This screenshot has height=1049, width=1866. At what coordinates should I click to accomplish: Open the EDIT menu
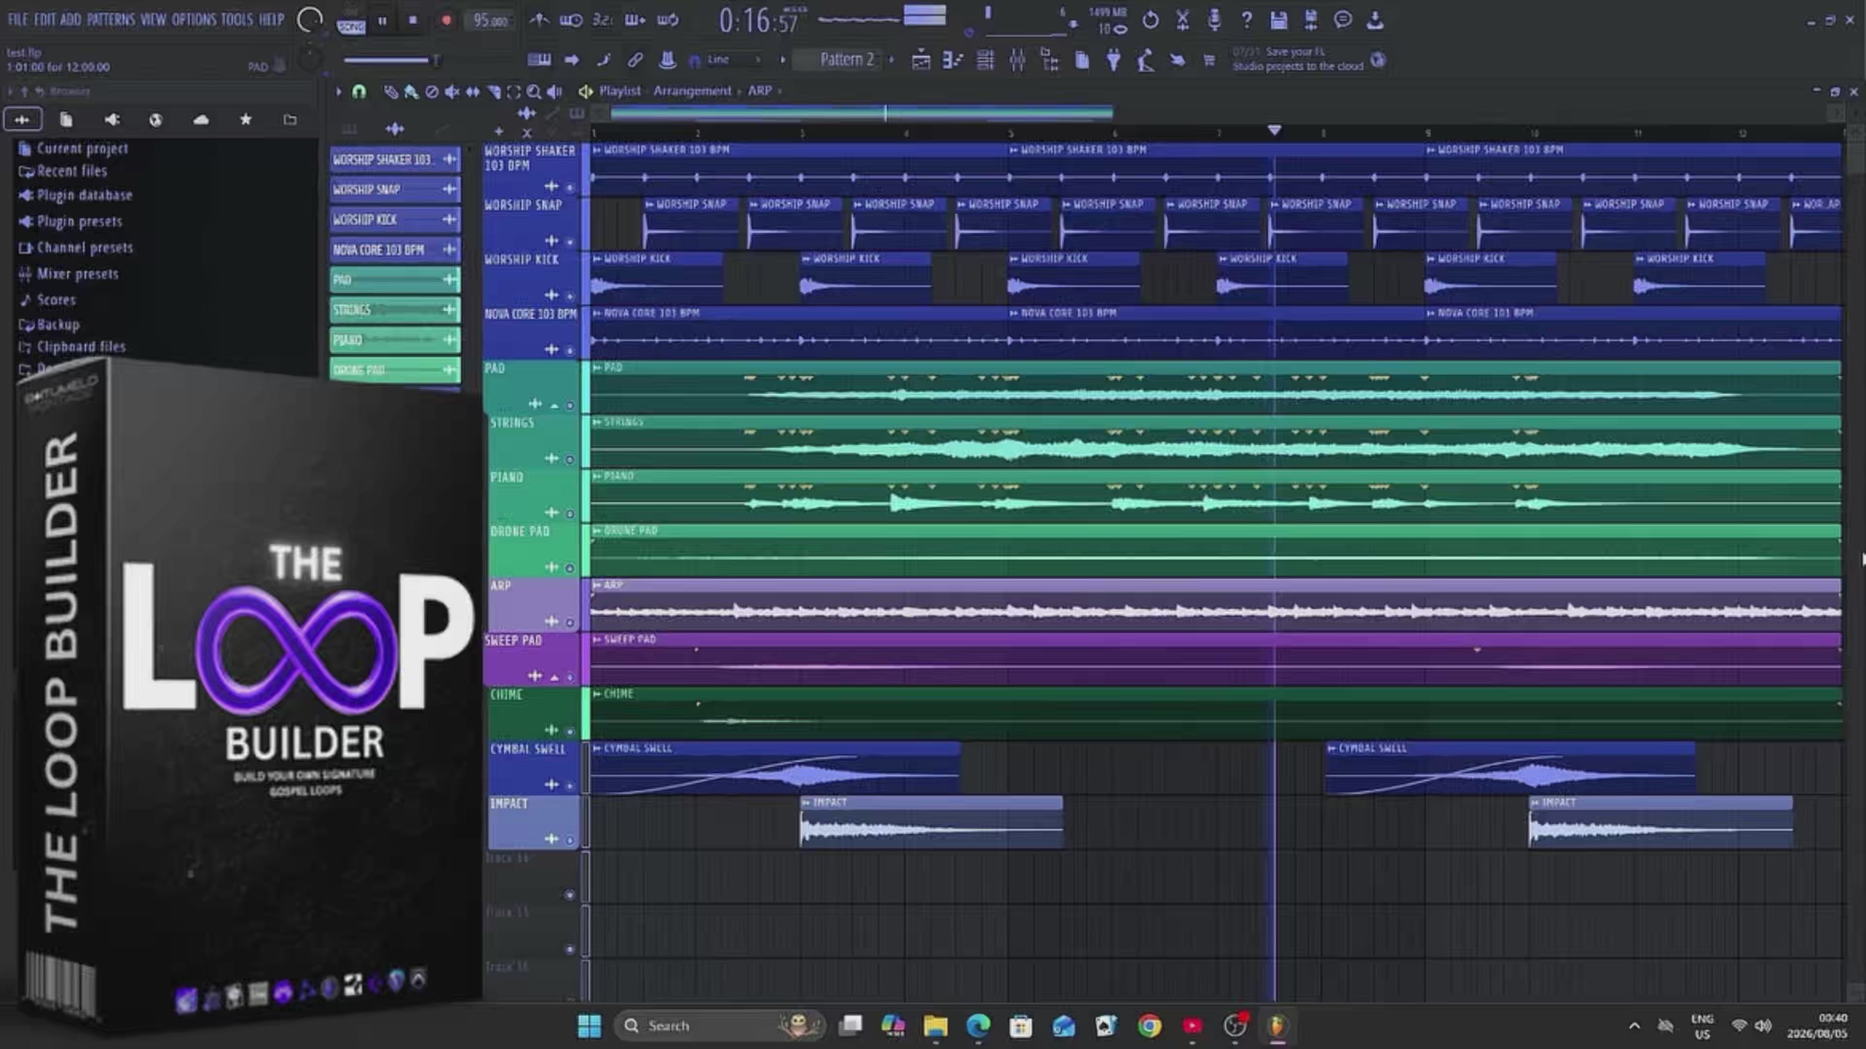click(44, 19)
